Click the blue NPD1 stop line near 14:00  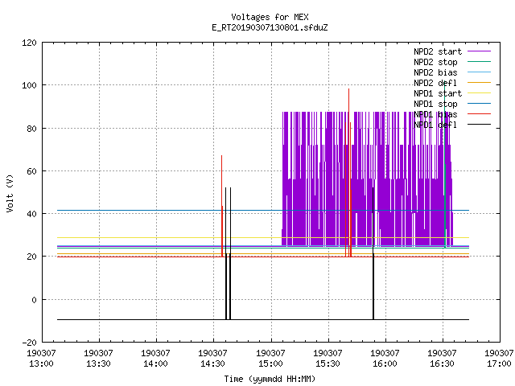point(156,210)
